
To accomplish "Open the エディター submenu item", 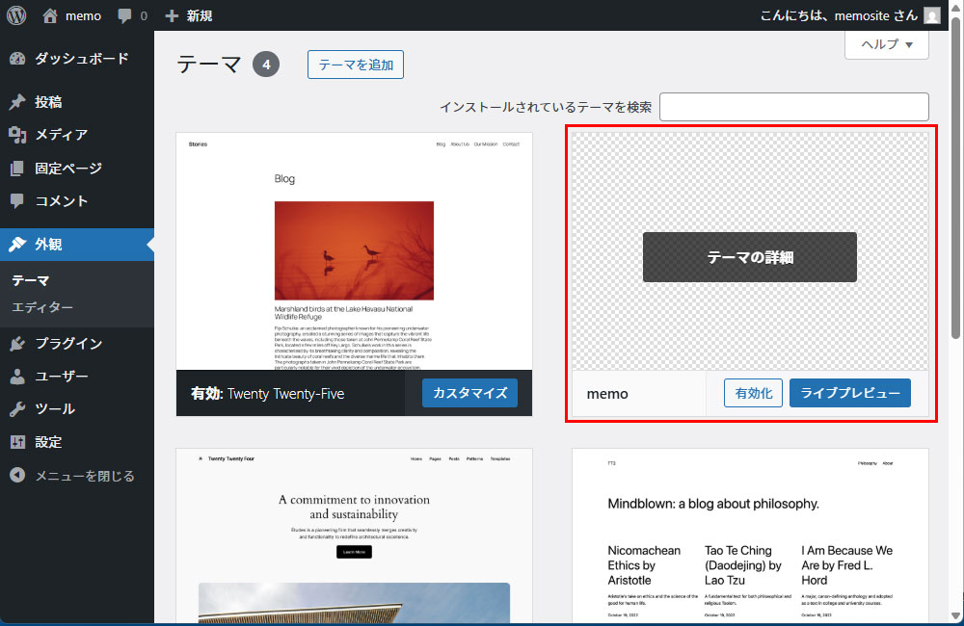I will [x=42, y=307].
